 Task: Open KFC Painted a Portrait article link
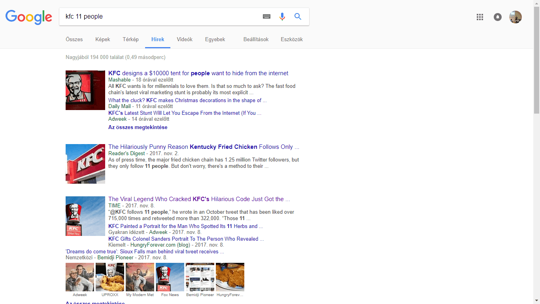click(185, 226)
